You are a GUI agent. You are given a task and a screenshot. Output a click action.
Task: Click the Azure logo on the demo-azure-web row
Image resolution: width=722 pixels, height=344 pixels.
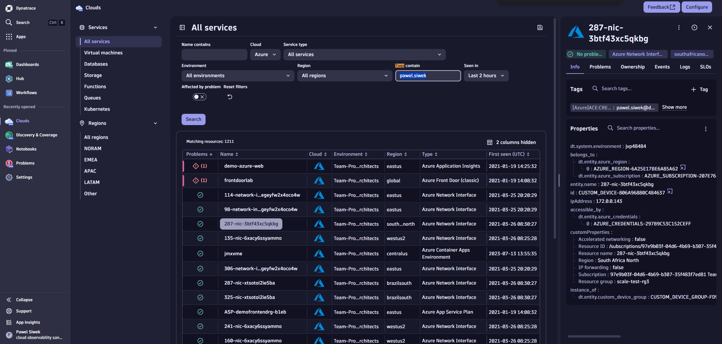click(x=319, y=166)
